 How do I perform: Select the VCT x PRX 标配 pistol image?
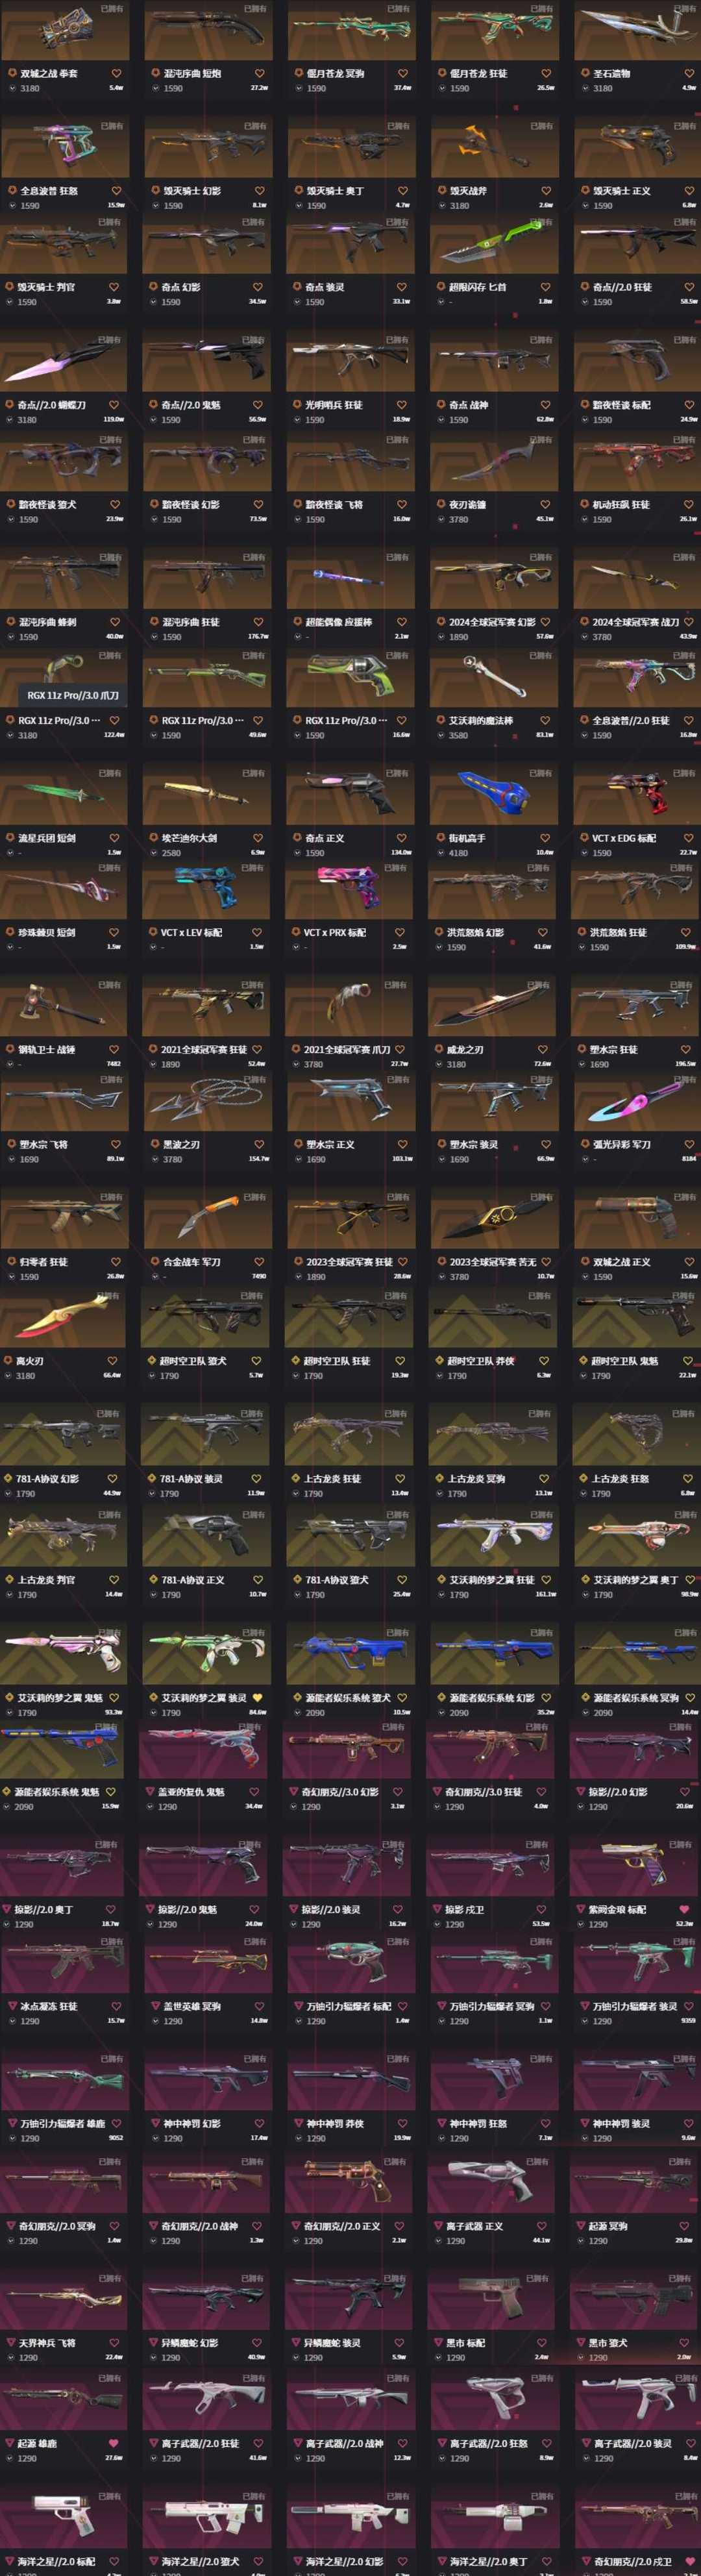point(349,890)
